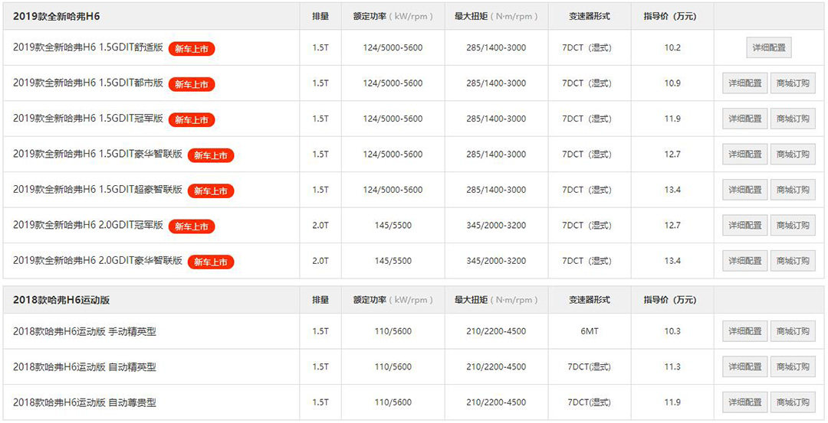Click 新车上市 badge beside 1.5GDIT舒适版

[x=192, y=49]
